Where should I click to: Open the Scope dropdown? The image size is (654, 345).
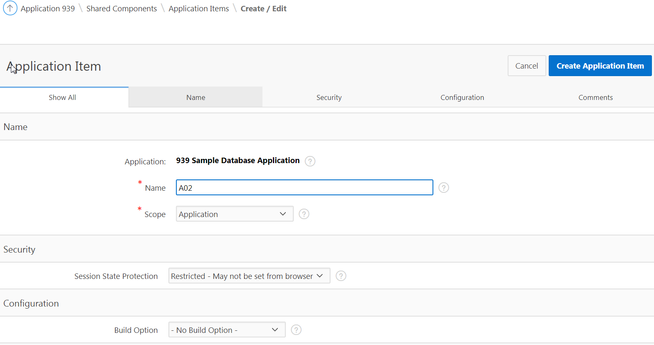click(234, 214)
